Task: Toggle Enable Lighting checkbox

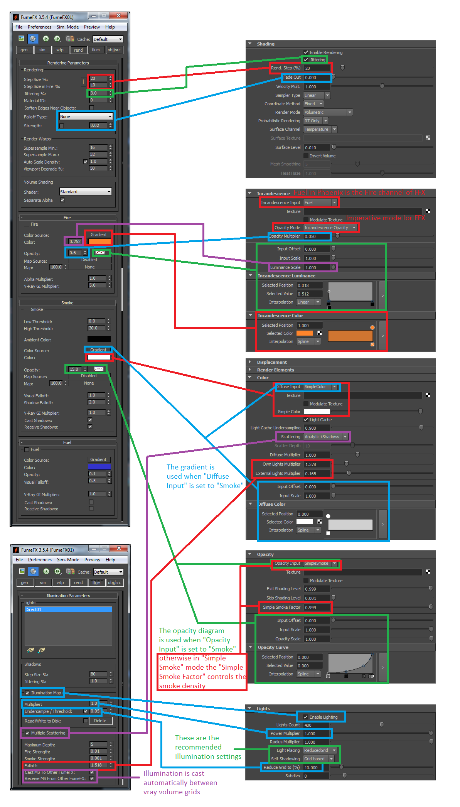Action: pos(305,717)
